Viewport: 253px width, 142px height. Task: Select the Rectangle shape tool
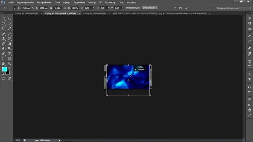pos(9,58)
